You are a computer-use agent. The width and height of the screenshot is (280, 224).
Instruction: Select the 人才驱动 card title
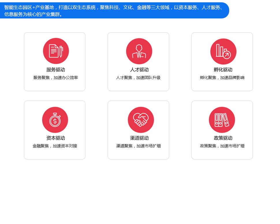pyautogui.click(x=139, y=70)
